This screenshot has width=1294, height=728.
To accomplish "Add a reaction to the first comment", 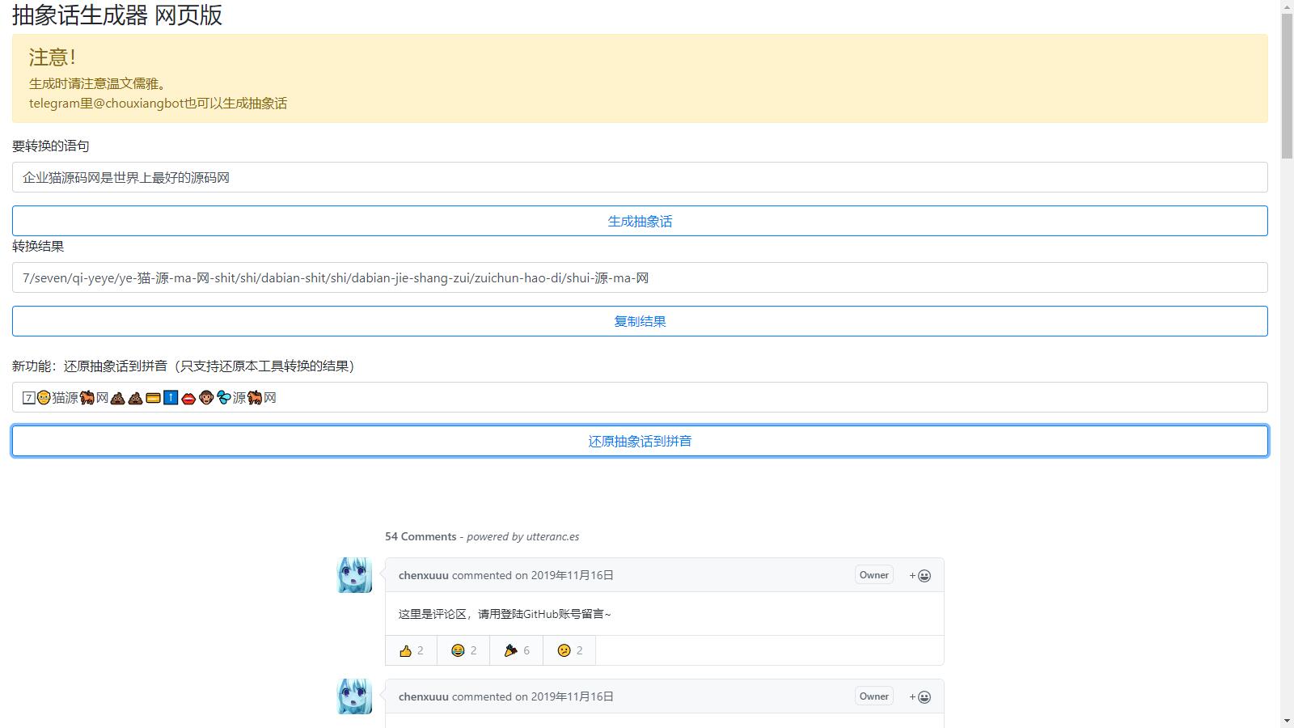I will point(920,575).
